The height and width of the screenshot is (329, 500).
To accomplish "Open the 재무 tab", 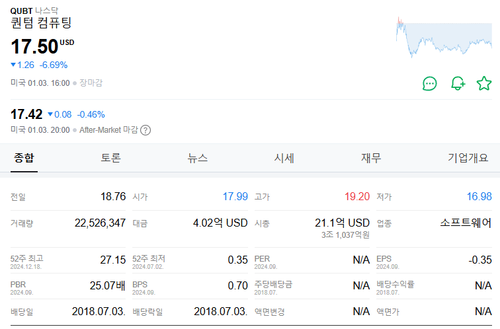I will coord(371,158).
